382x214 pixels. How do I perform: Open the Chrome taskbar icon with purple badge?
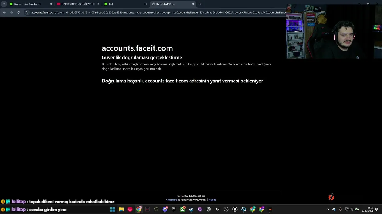pyautogui.click(x=261, y=209)
